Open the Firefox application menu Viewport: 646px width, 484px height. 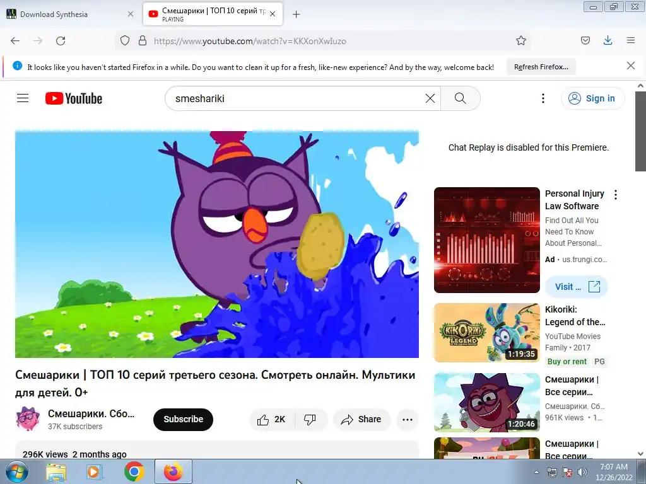click(631, 40)
